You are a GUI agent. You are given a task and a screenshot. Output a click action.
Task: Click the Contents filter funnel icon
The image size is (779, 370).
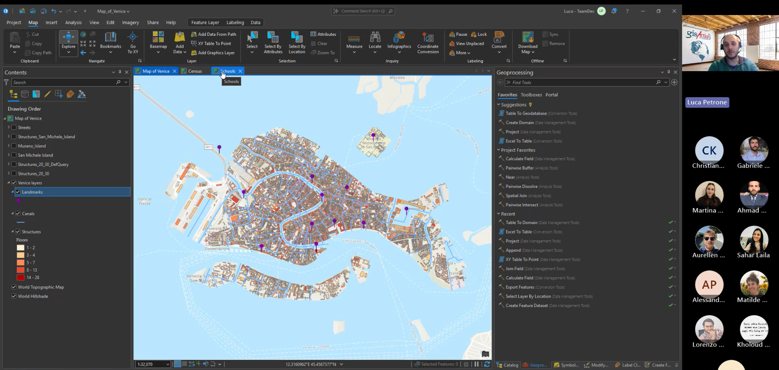coord(6,82)
